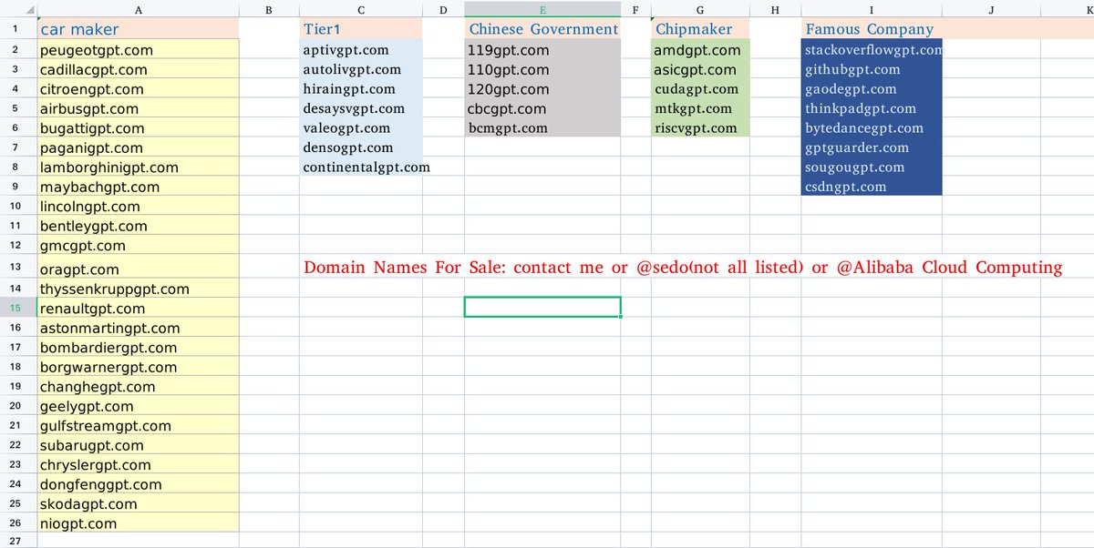Select cell bytedancegpt.com
Viewport: 1094px width, 548px height.
(872, 128)
